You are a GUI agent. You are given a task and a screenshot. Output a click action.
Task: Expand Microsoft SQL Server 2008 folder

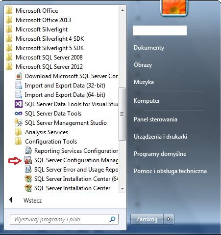[x=49, y=58]
